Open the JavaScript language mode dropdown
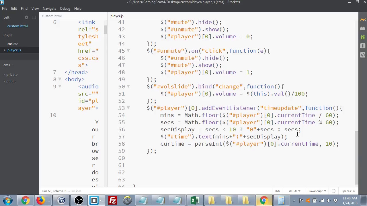Viewport: 367px width, 206px height. [317, 191]
